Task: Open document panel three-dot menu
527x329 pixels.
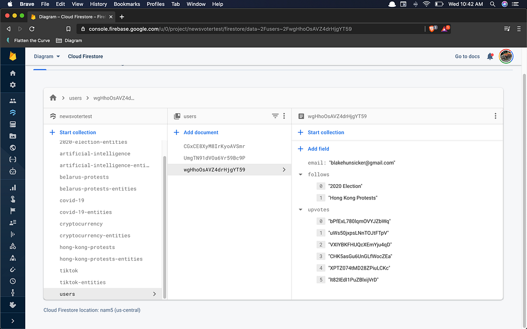Action: (x=495, y=116)
